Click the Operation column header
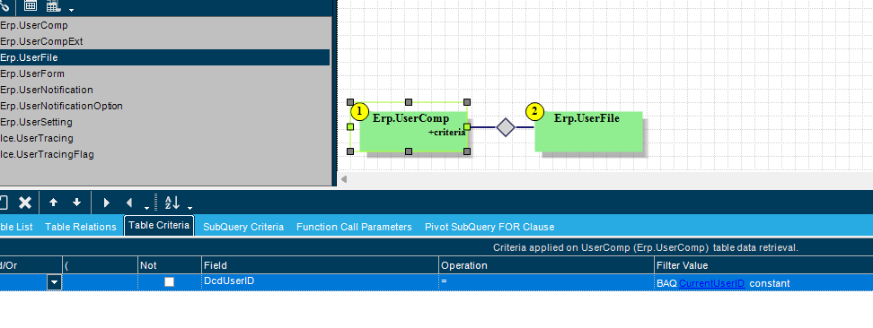 click(547, 265)
